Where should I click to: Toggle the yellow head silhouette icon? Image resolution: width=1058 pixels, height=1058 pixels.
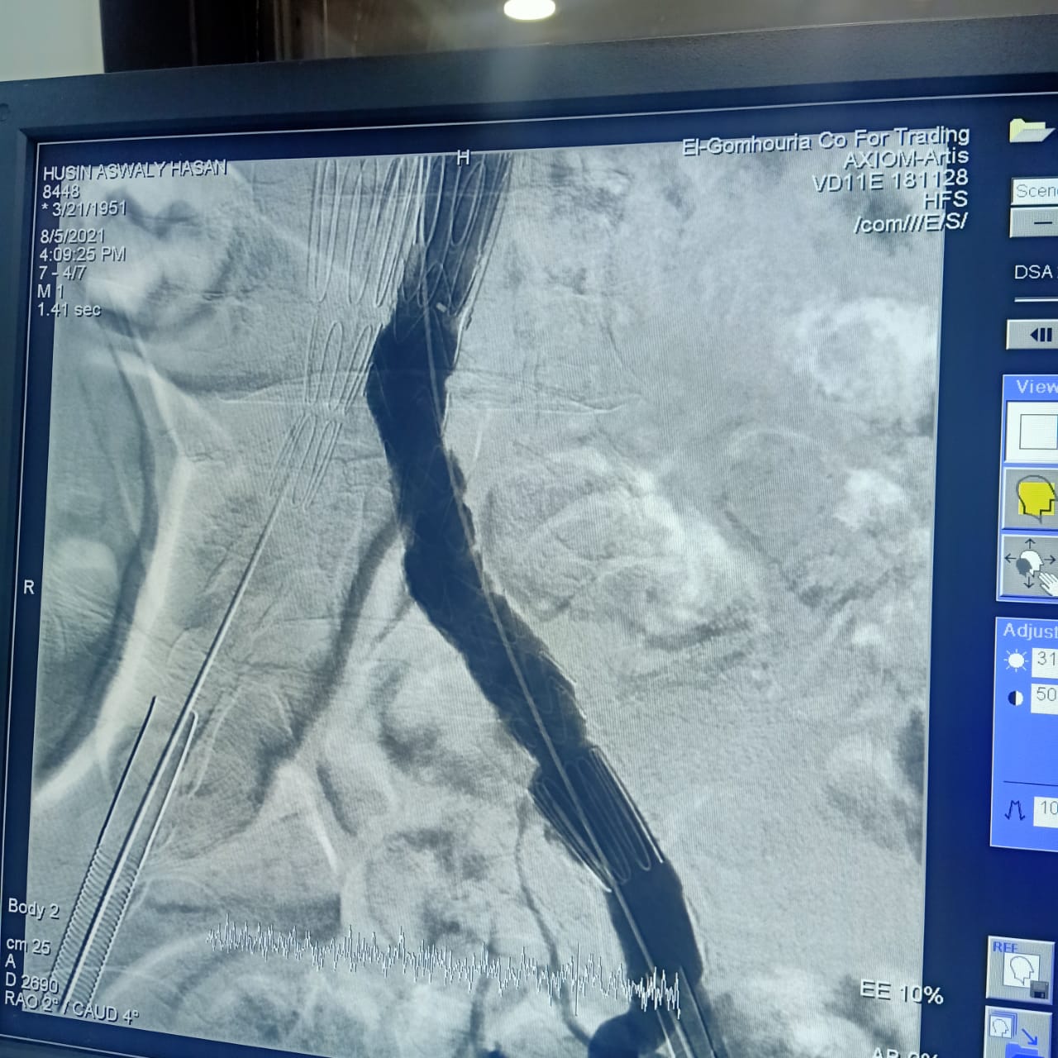click(x=1033, y=498)
